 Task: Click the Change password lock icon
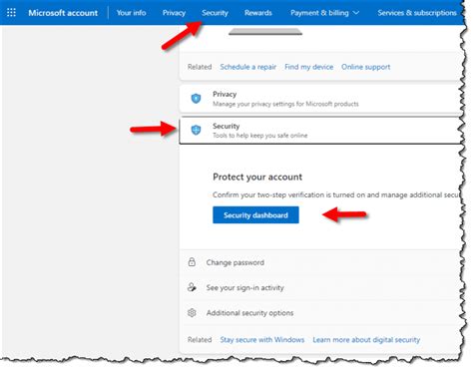click(x=192, y=262)
